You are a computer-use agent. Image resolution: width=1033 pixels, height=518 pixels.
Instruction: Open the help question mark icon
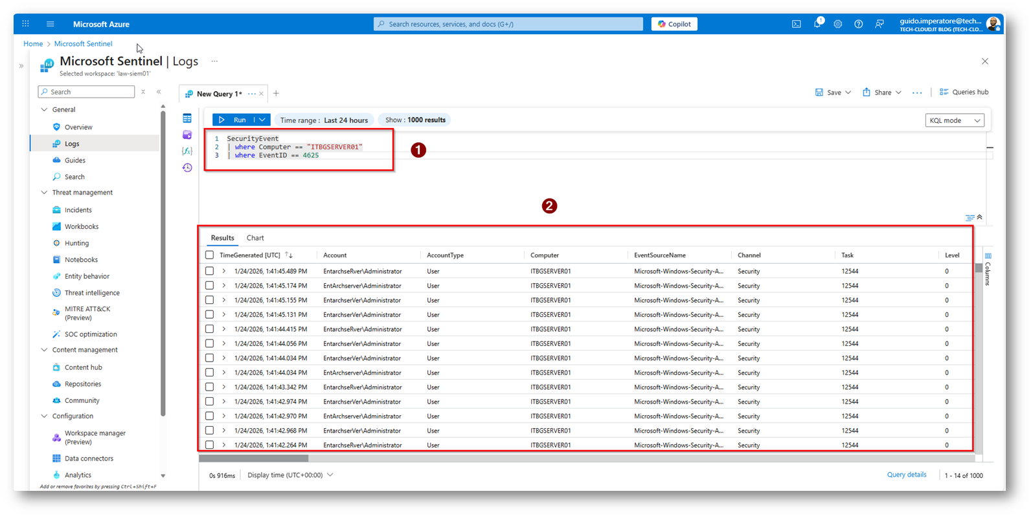coord(858,24)
